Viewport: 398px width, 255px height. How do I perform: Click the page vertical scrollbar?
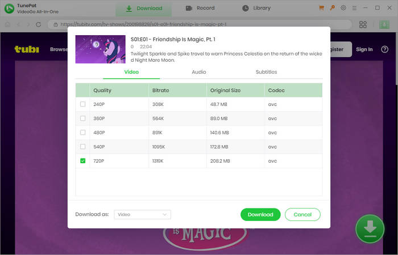pyautogui.click(x=396, y=59)
